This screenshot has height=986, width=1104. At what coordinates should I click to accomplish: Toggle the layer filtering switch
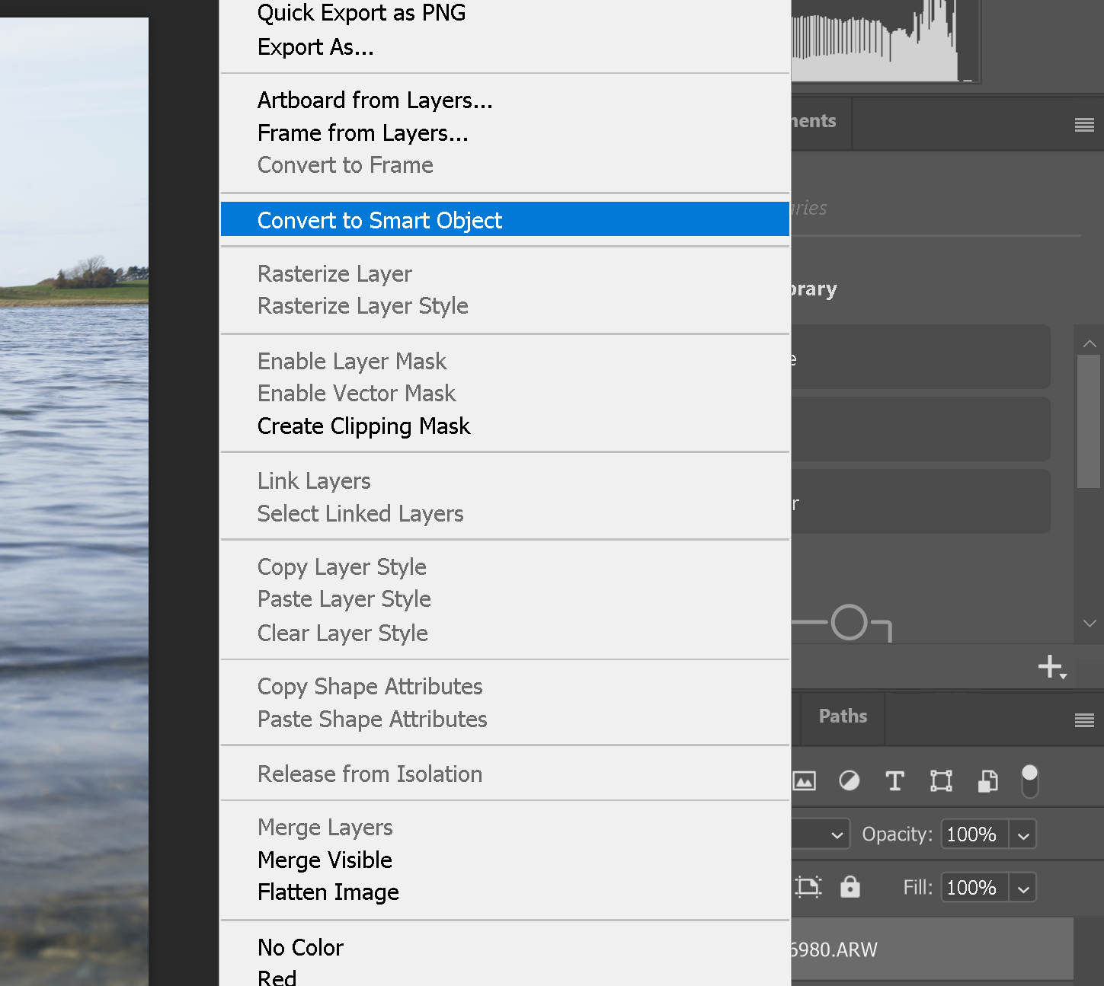pos(1030,780)
